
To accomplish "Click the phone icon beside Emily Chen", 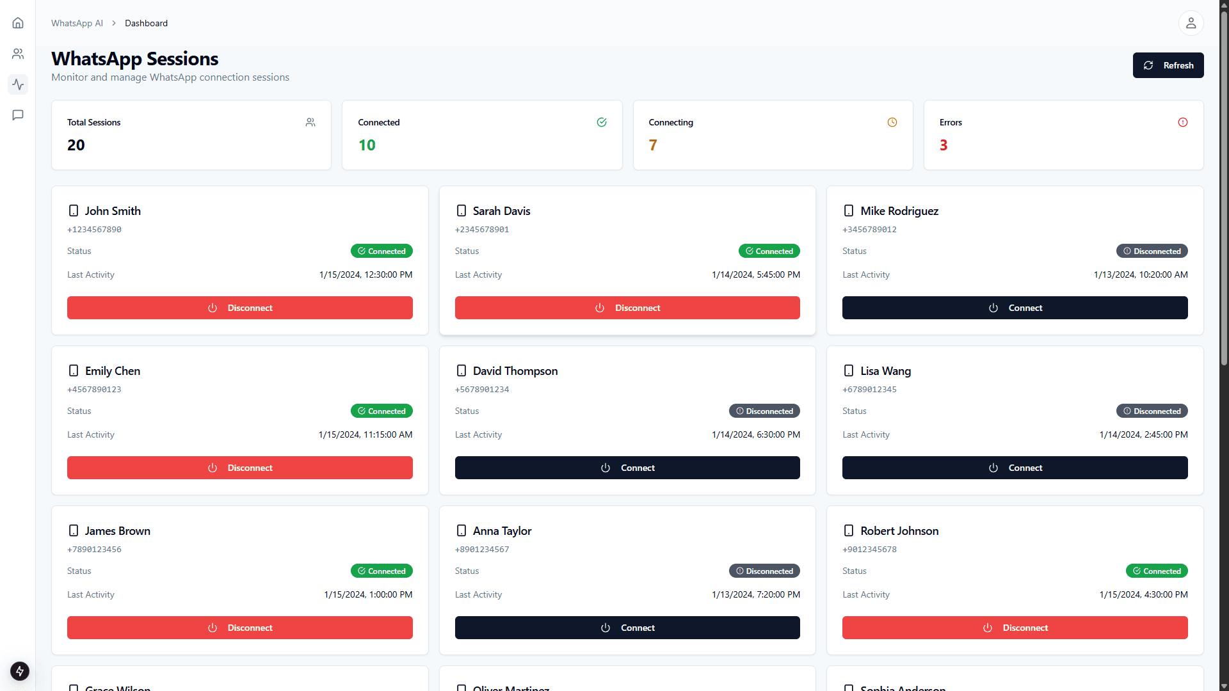I will [x=74, y=370].
